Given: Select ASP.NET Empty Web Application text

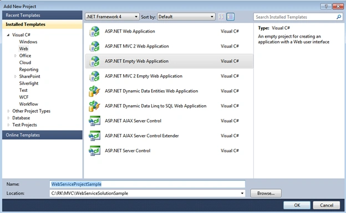Looking at the screenshot, I should (x=136, y=61).
